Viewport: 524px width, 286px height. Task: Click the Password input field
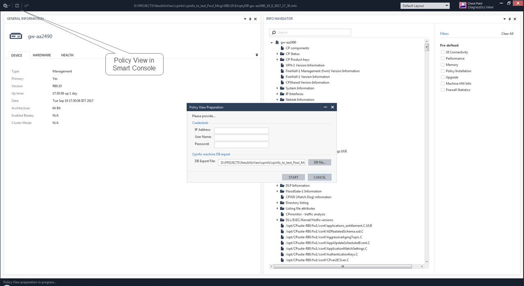pyautogui.click(x=241, y=144)
